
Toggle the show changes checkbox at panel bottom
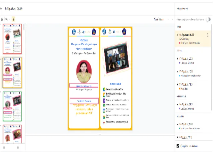point(178,146)
